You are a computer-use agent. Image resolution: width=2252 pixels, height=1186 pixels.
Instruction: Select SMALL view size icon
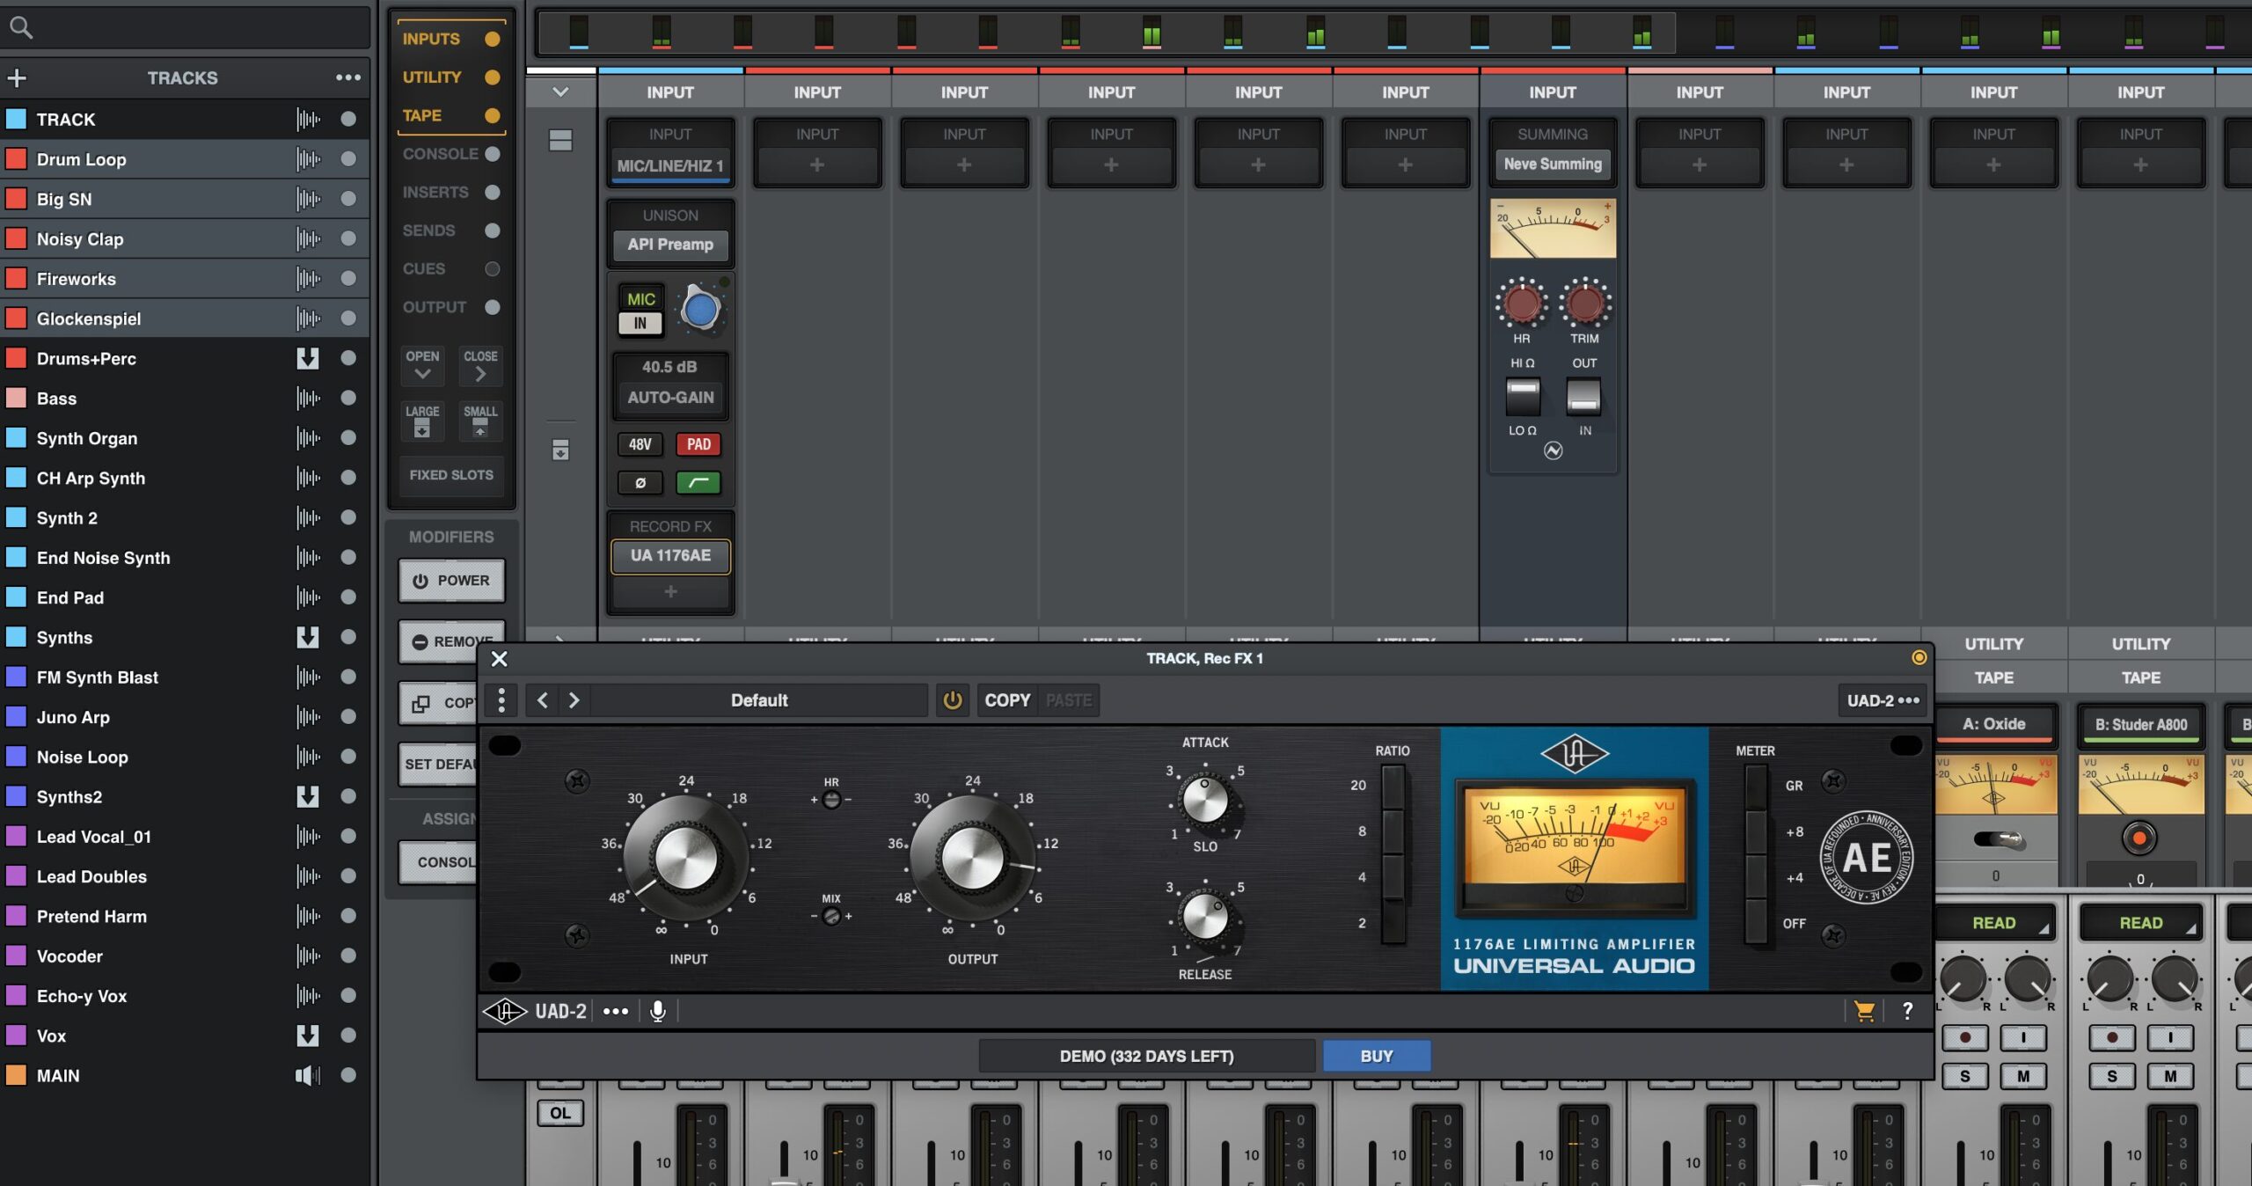(480, 421)
